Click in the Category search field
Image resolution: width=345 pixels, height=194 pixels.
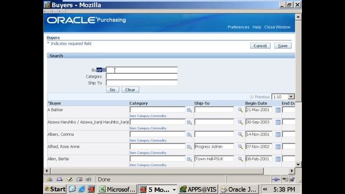pos(142,77)
